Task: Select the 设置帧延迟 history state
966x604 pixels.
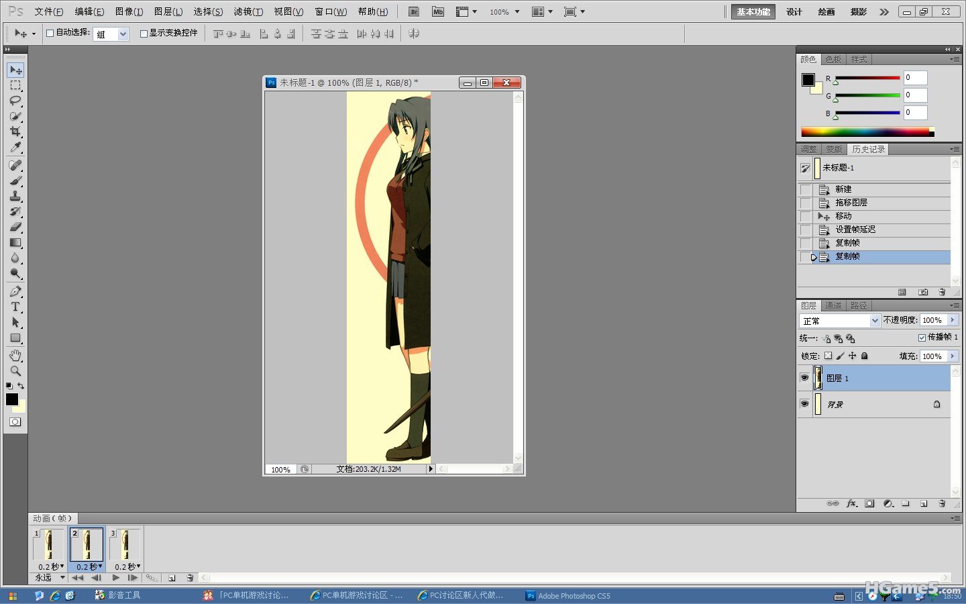Action: point(874,230)
